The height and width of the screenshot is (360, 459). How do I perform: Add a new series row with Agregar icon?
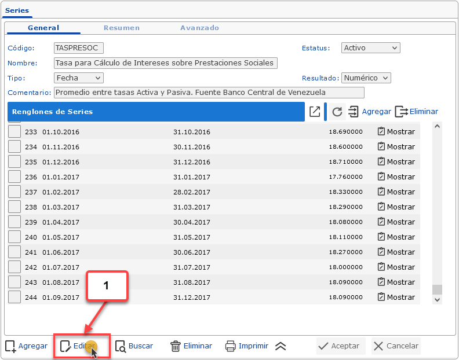(x=354, y=112)
